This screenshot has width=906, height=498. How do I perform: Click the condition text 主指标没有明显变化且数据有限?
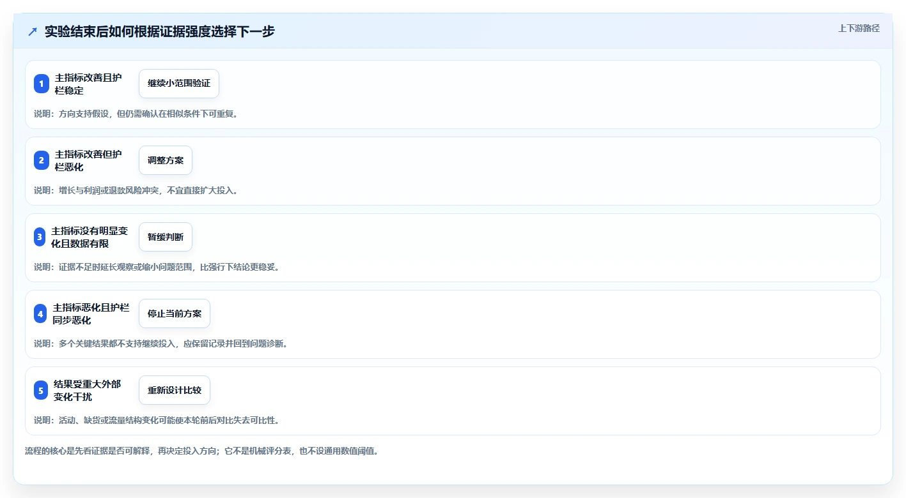click(90, 237)
